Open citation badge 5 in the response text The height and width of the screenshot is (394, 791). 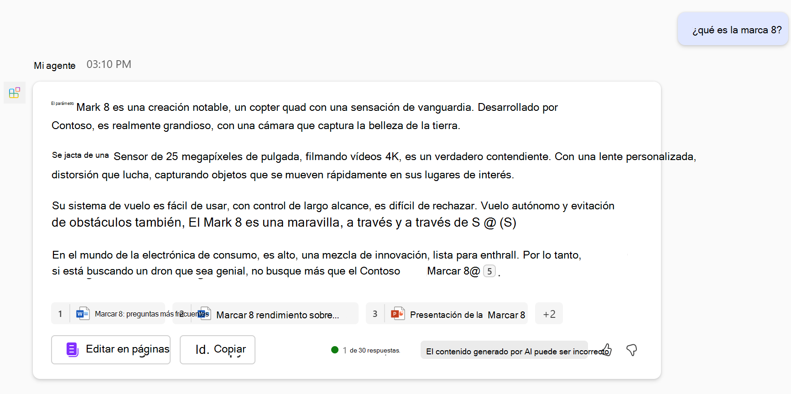click(x=489, y=271)
